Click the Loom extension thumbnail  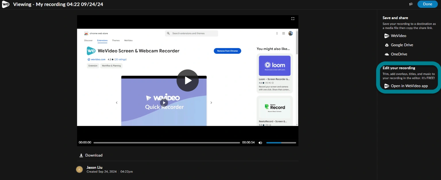point(275,66)
